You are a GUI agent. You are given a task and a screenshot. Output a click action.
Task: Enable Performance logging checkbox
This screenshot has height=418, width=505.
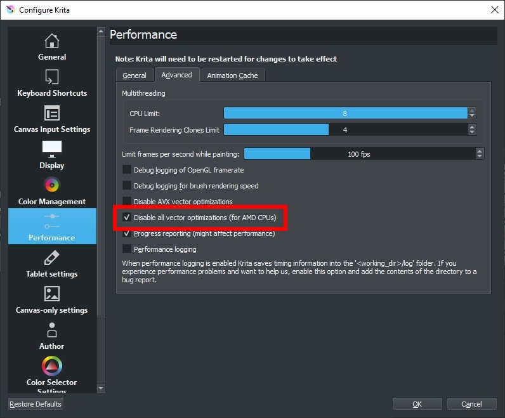click(127, 249)
